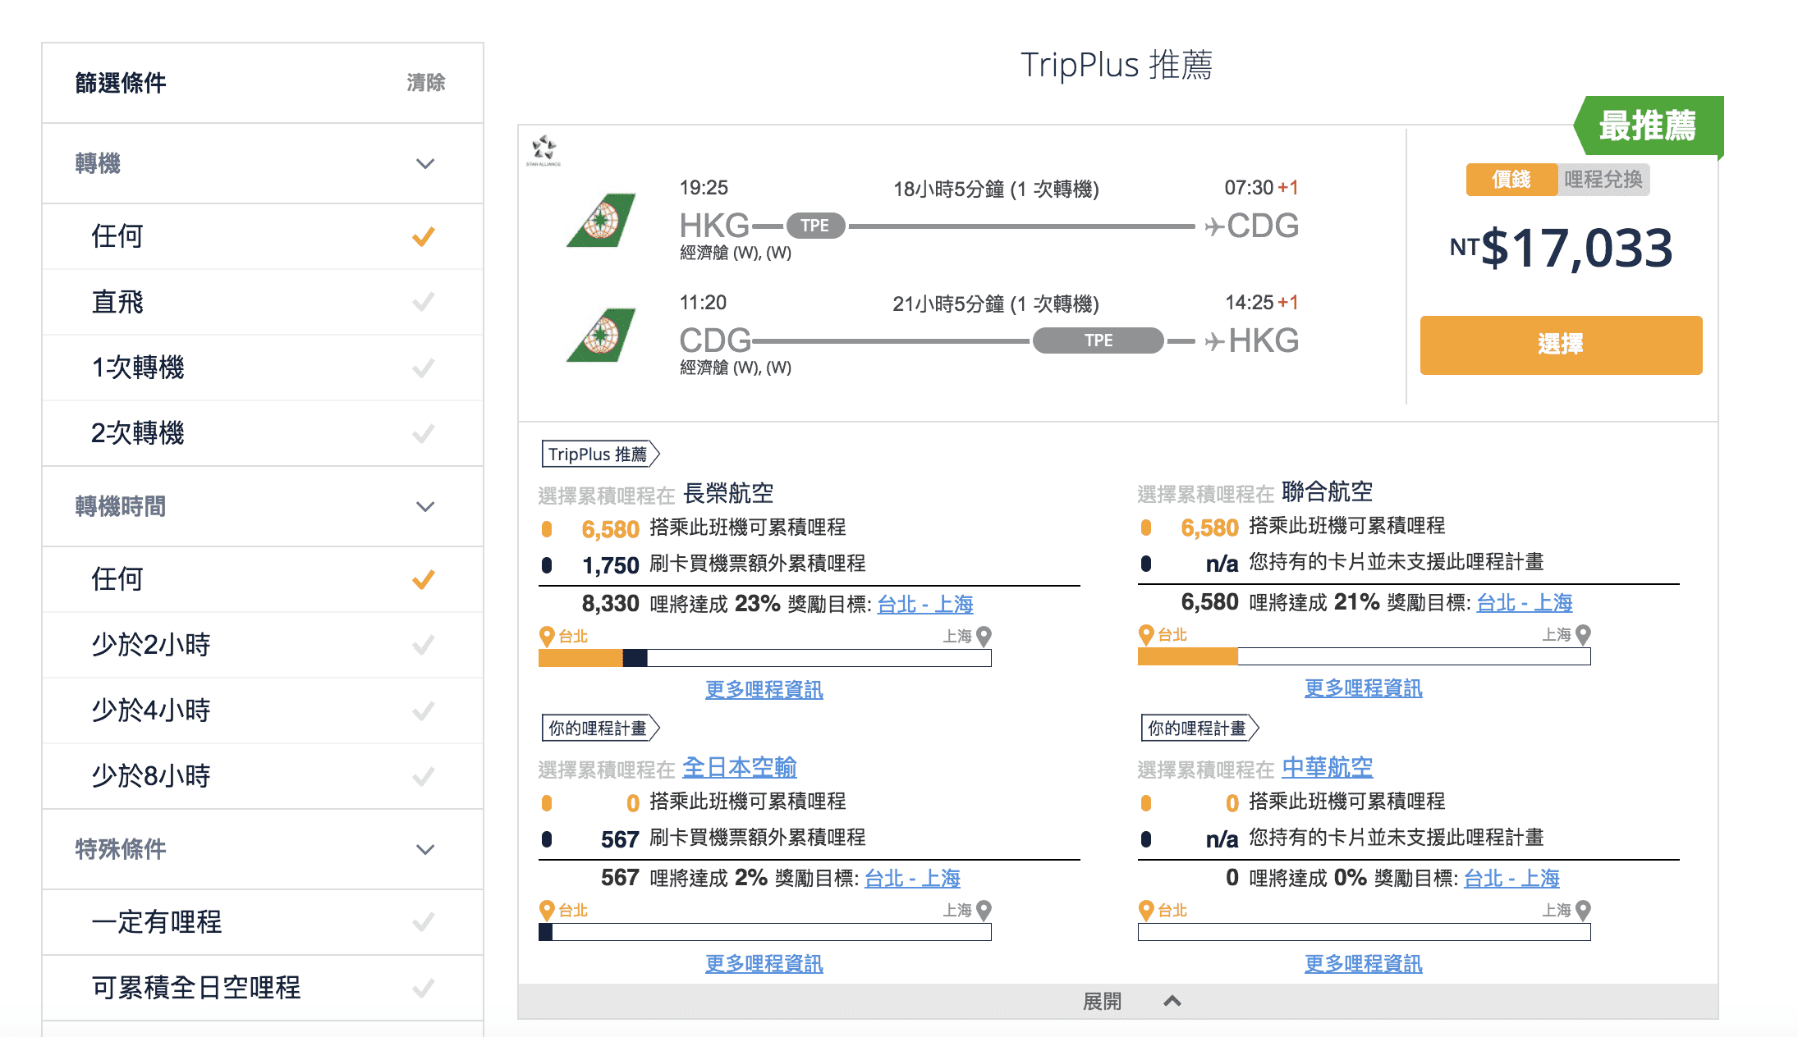Click the orange 選擇 button
Viewport: 1798px width, 1037px height.
[x=1561, y=345]
